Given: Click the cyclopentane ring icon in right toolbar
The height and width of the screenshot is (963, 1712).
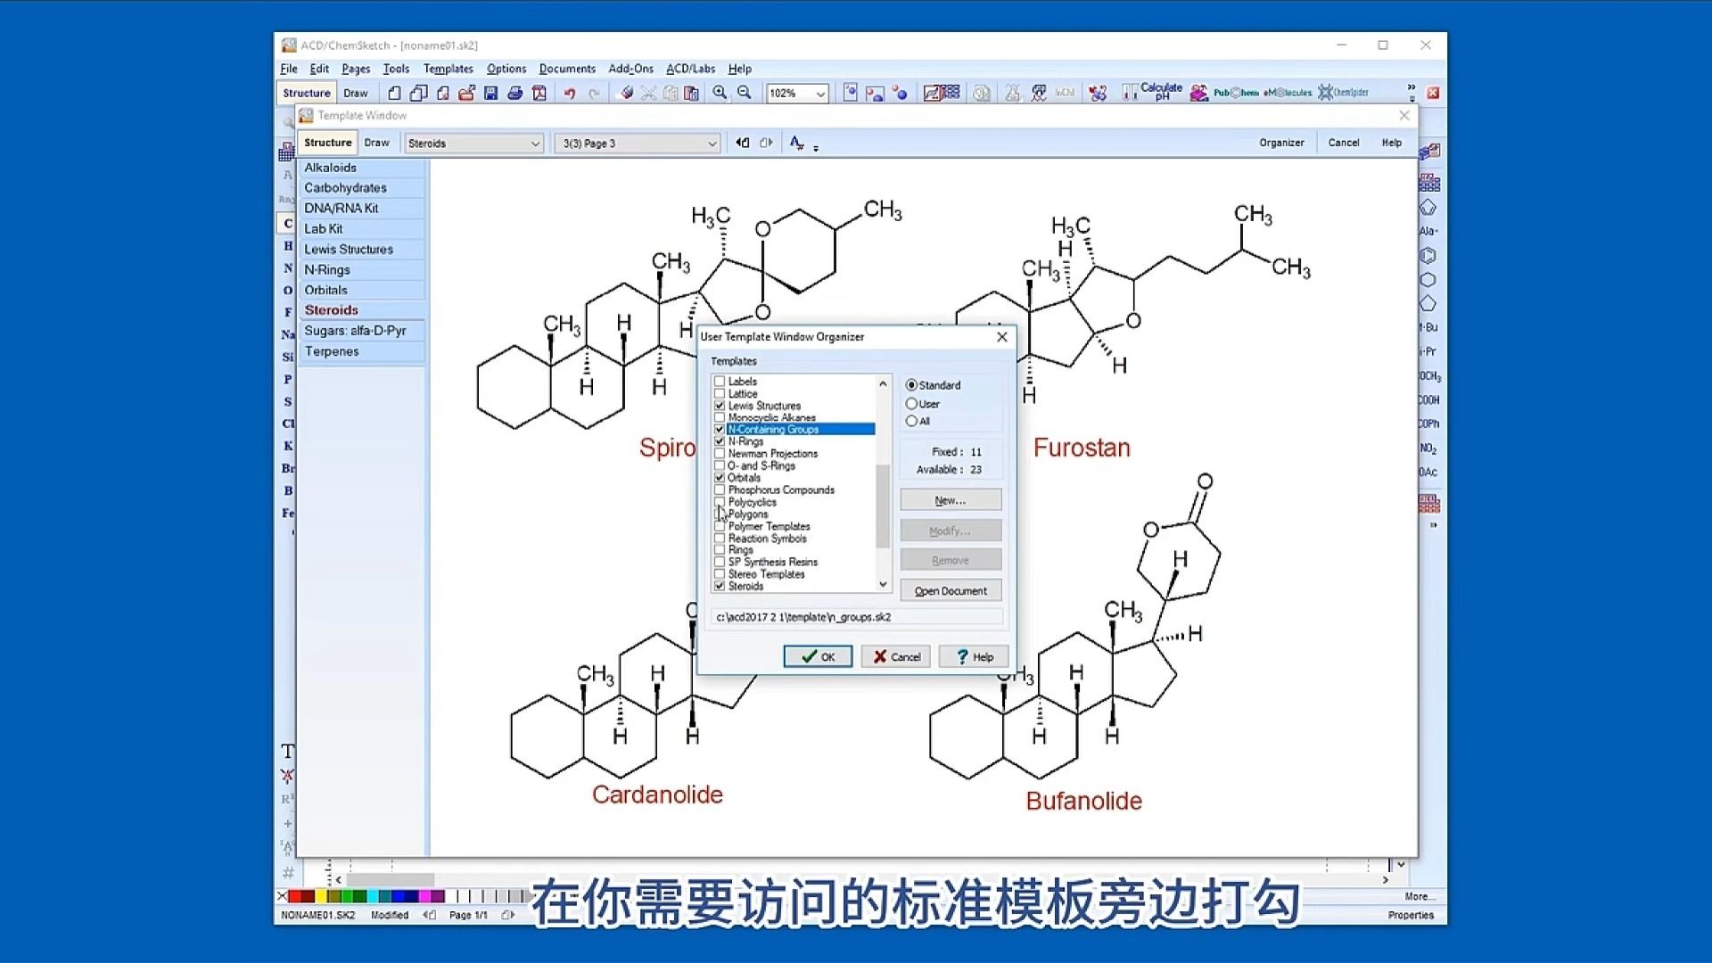Looking at the screenshot, I should 1428,303.
